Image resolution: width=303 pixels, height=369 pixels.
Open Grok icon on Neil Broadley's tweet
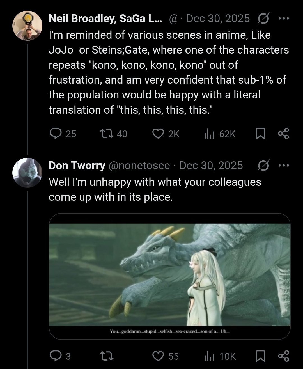point(263,19)
